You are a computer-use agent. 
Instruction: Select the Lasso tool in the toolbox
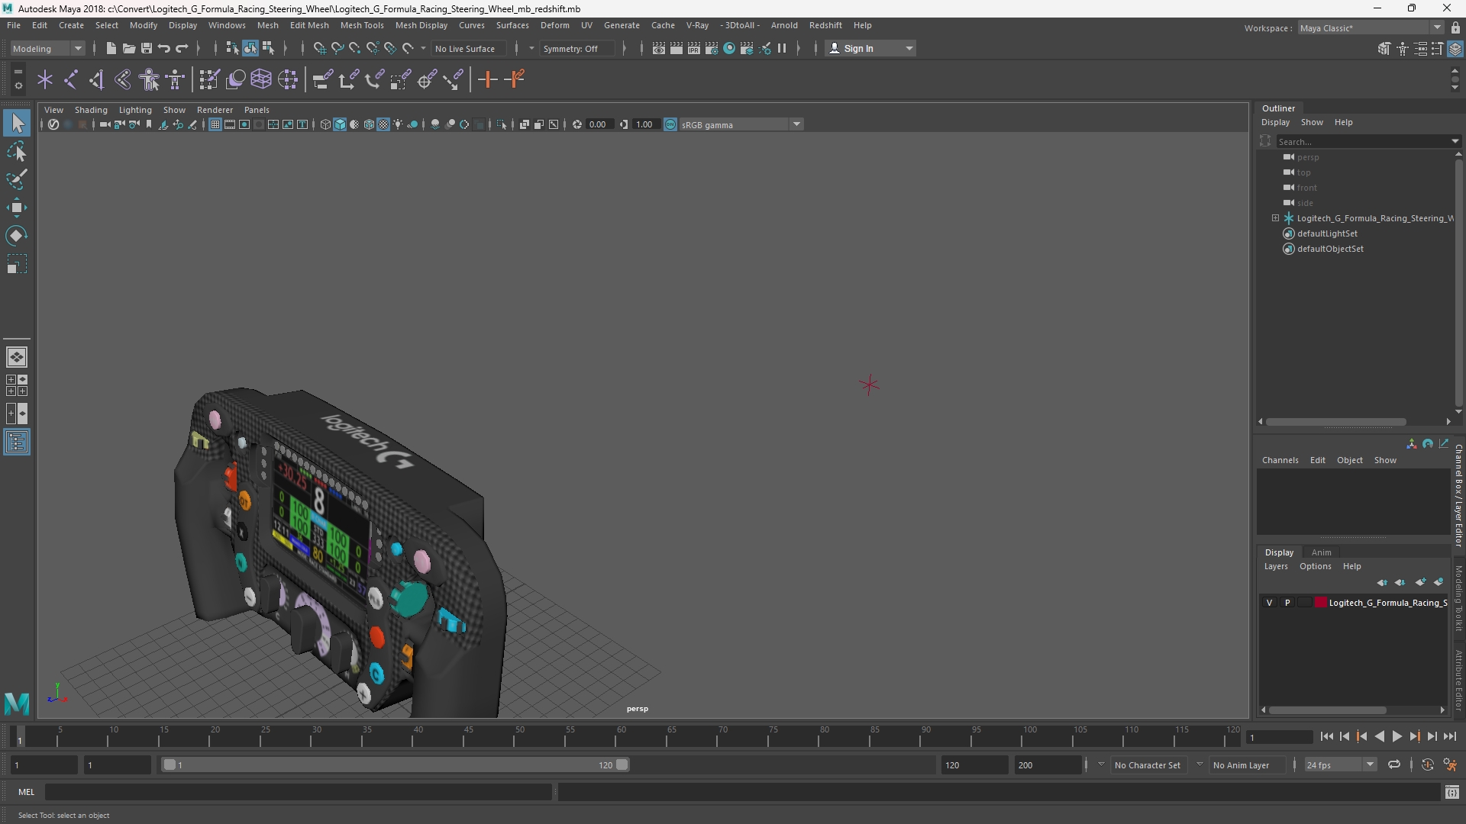point(17,151)
